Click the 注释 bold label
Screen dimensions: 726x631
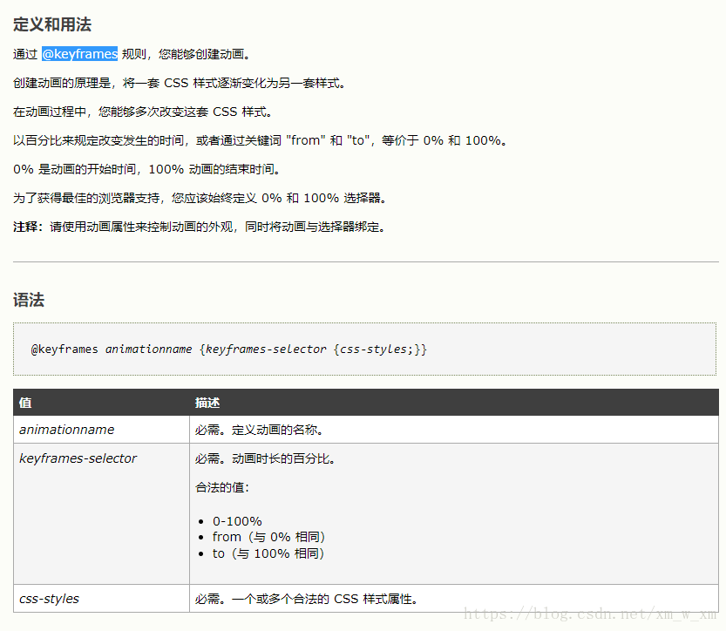24,226
